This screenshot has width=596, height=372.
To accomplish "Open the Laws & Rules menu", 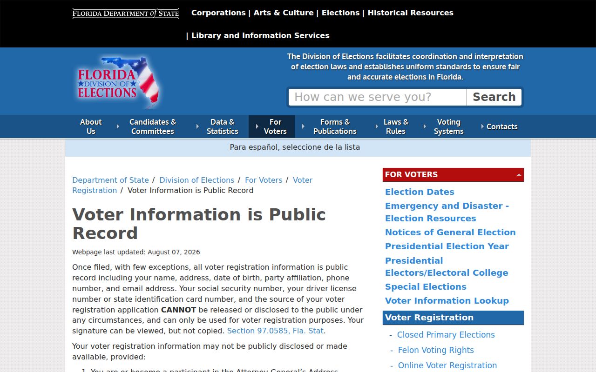I will point(396,126).
